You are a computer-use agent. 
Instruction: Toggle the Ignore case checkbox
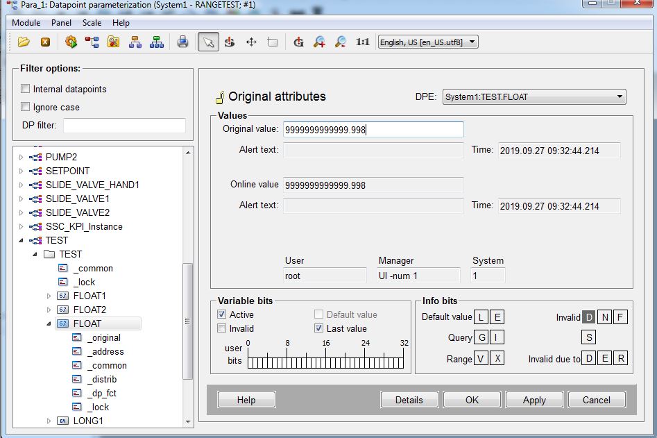[26, 107]
